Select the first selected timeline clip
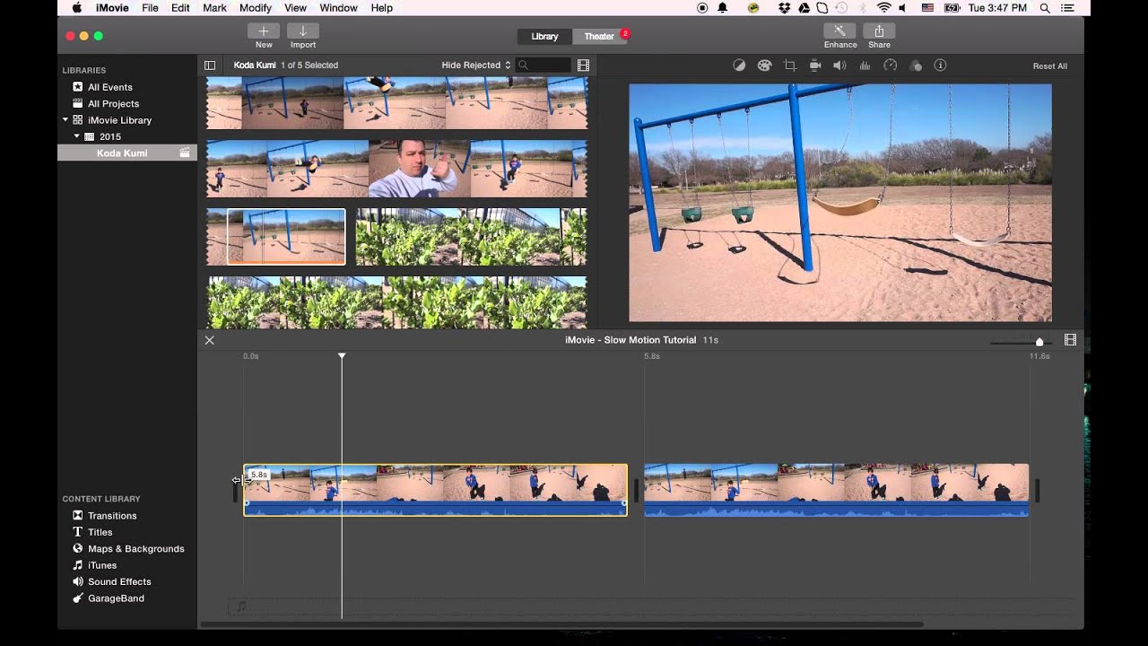The image size is (1148, 646). [x=436, y=490]
